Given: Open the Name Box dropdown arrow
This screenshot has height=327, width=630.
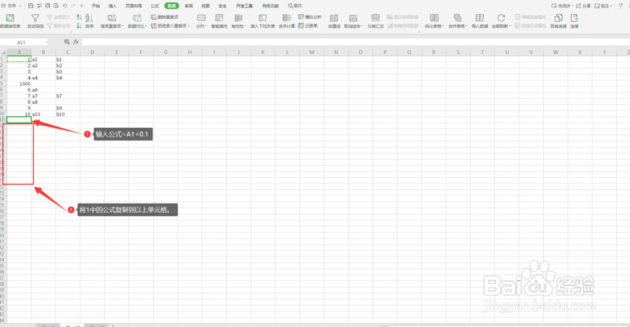Looking at the screenshot, I should [47, 42].
